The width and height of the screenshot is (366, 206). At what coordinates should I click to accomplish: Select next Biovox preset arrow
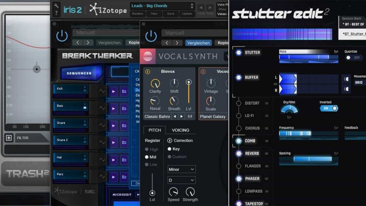pyautogui.click(x=182, y=116)
